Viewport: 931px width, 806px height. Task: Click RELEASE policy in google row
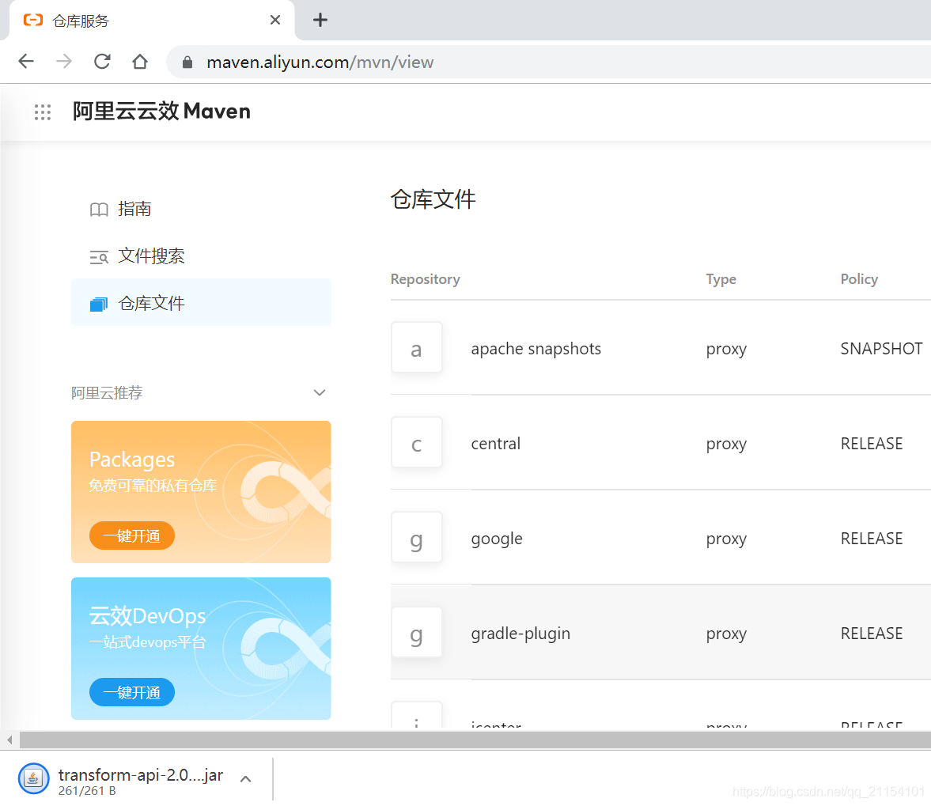click(x=872, y=539)
